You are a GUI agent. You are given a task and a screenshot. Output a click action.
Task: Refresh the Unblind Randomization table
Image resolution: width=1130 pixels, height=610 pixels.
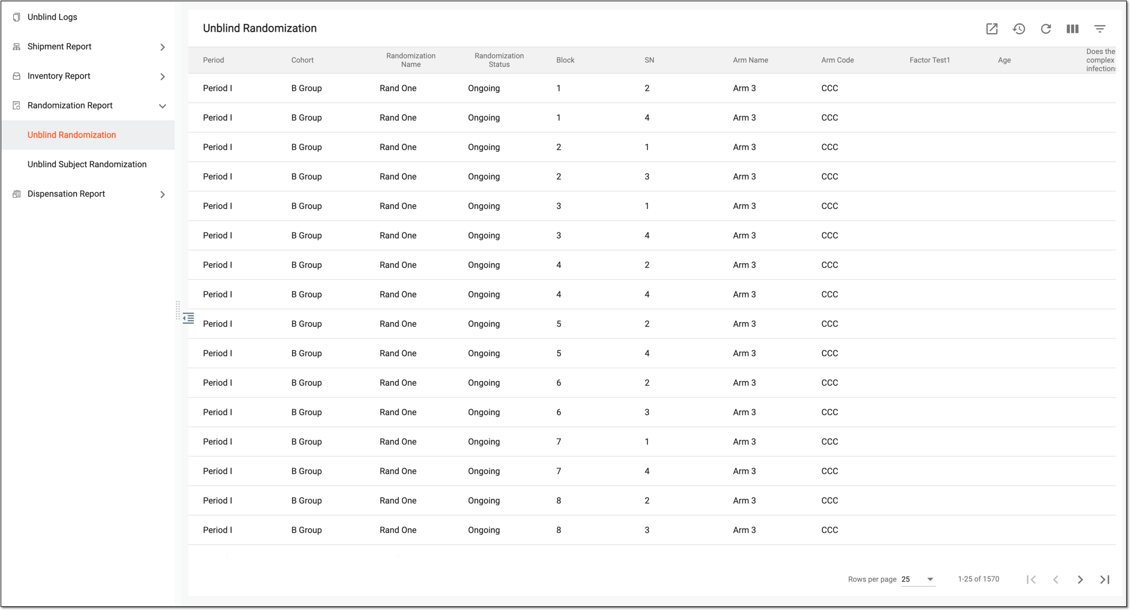click(x=1046, y=29)
